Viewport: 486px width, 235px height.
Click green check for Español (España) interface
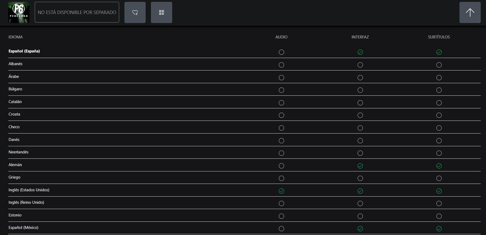click(360, 52)
